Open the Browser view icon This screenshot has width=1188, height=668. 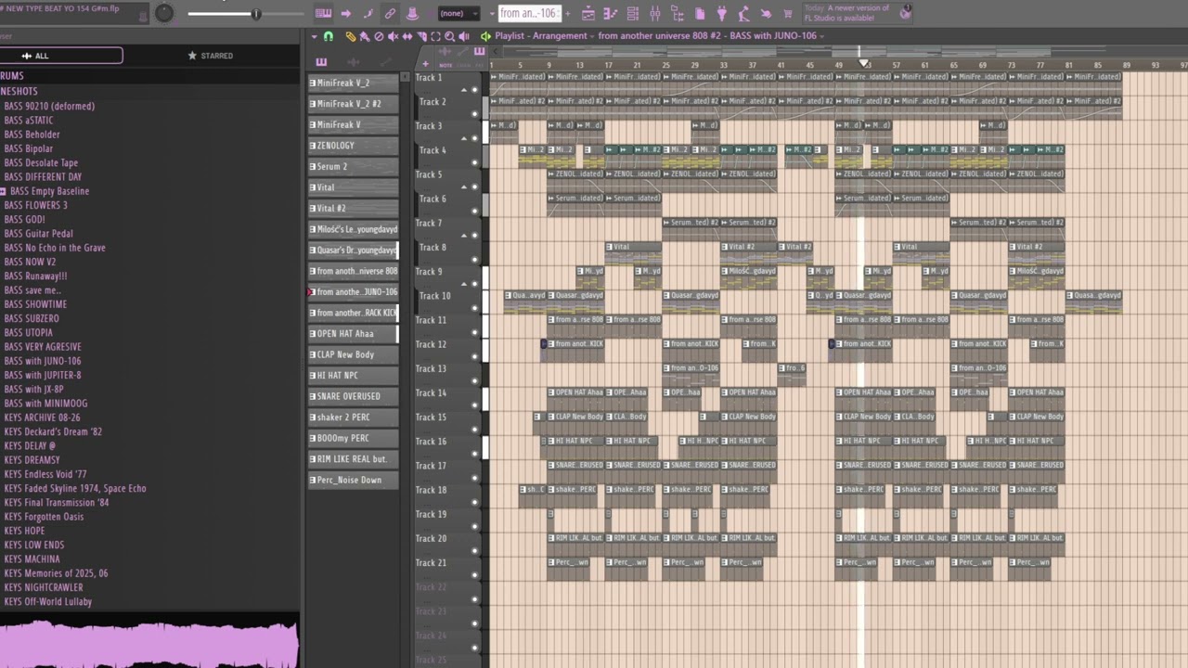point(677,13)
